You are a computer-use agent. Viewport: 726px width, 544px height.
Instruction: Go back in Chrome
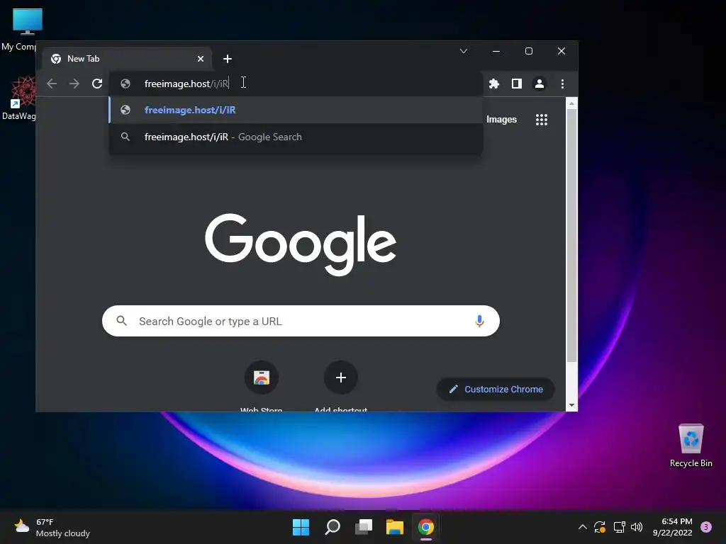[52, 84]
